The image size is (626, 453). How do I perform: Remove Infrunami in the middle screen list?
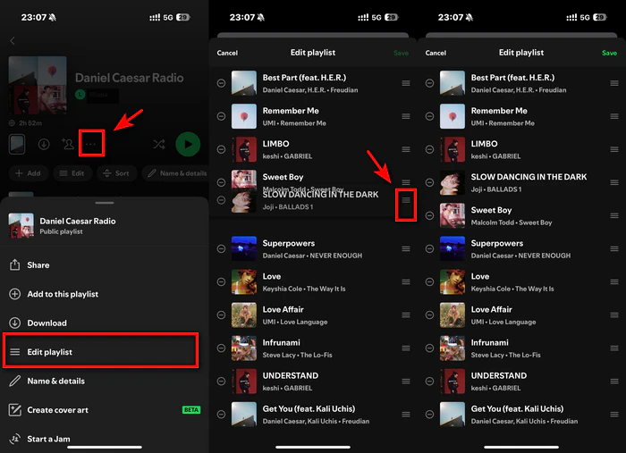coord(221,348)
